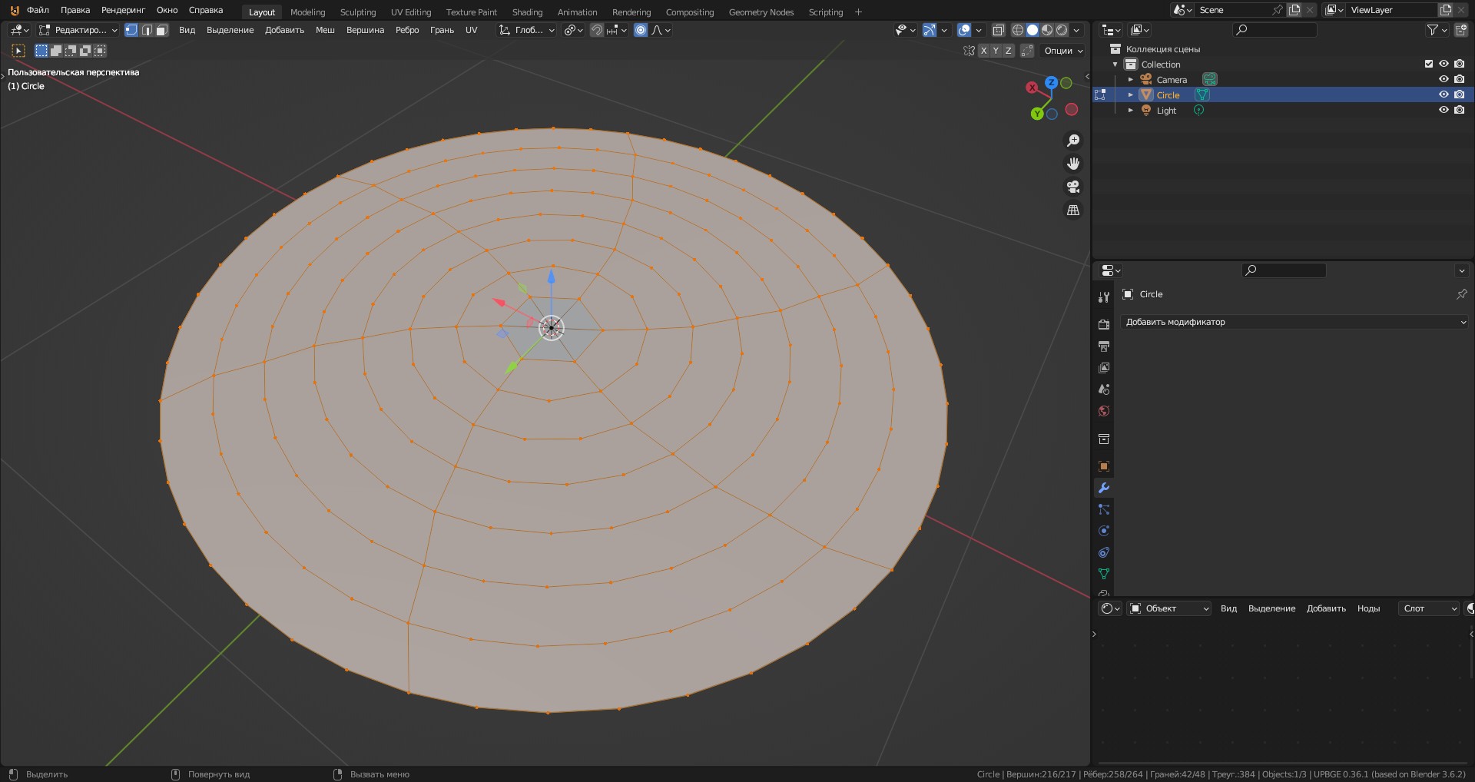The width and height of the screenshot is (1475, 782).
Task: Select wireframe viewport shading
Action: pyautogui.click(x=1017, y=30)
